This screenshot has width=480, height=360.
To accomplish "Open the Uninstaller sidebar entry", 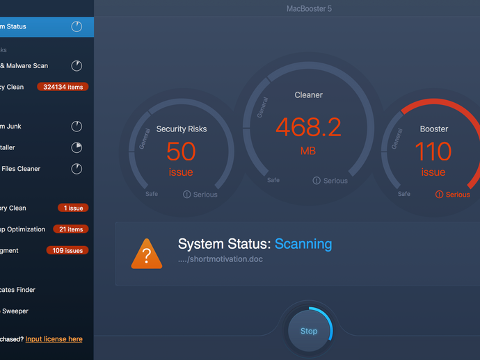I will (x=47, y=147).
